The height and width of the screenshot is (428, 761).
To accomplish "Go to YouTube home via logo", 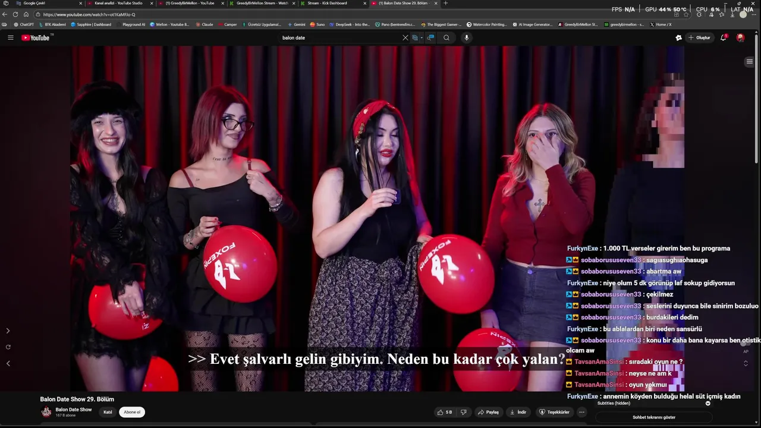I will (36, 37).
